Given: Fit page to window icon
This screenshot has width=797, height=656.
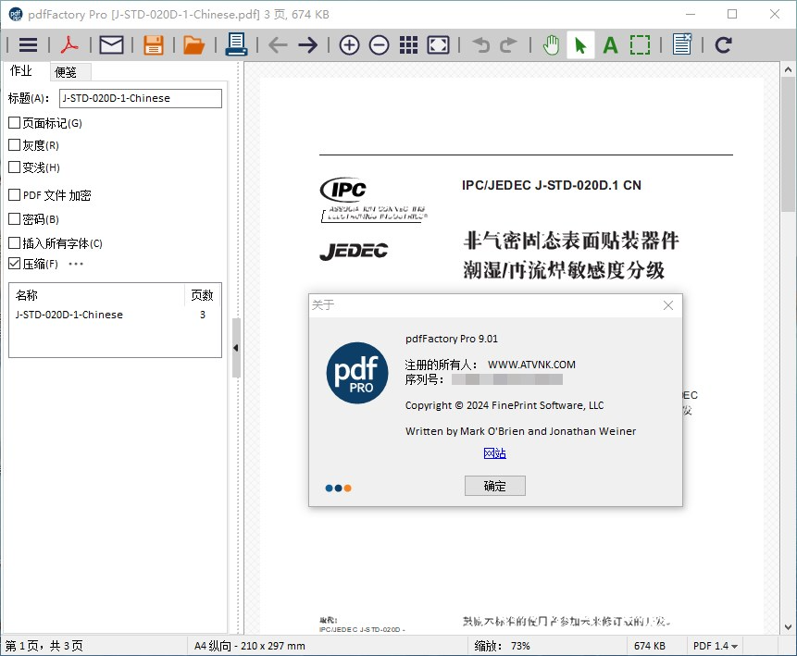Looking at the screenshot, I should (438, 45).
